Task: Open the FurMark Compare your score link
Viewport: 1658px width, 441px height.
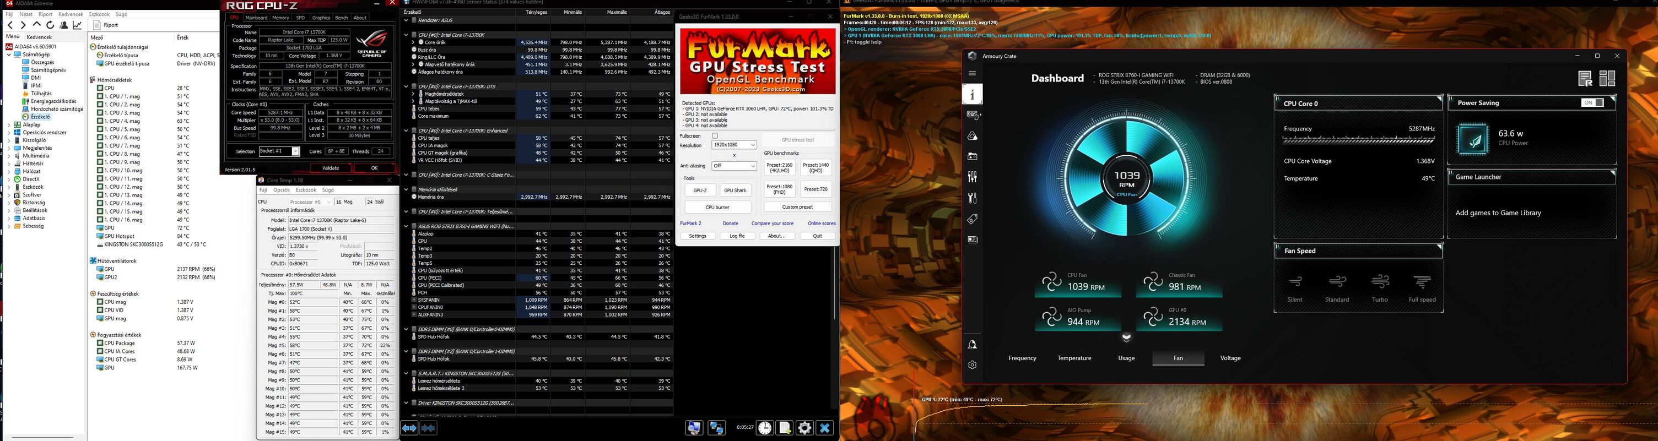Action: (x=773, y=224)
